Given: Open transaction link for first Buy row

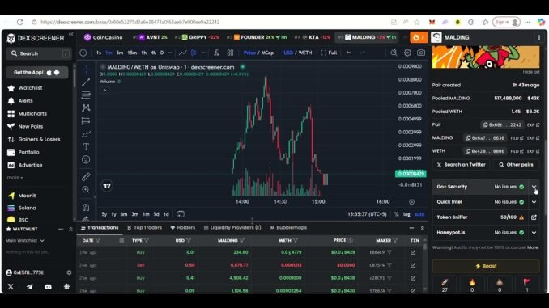Looking at the screenshot, I should tap(413, 252).
